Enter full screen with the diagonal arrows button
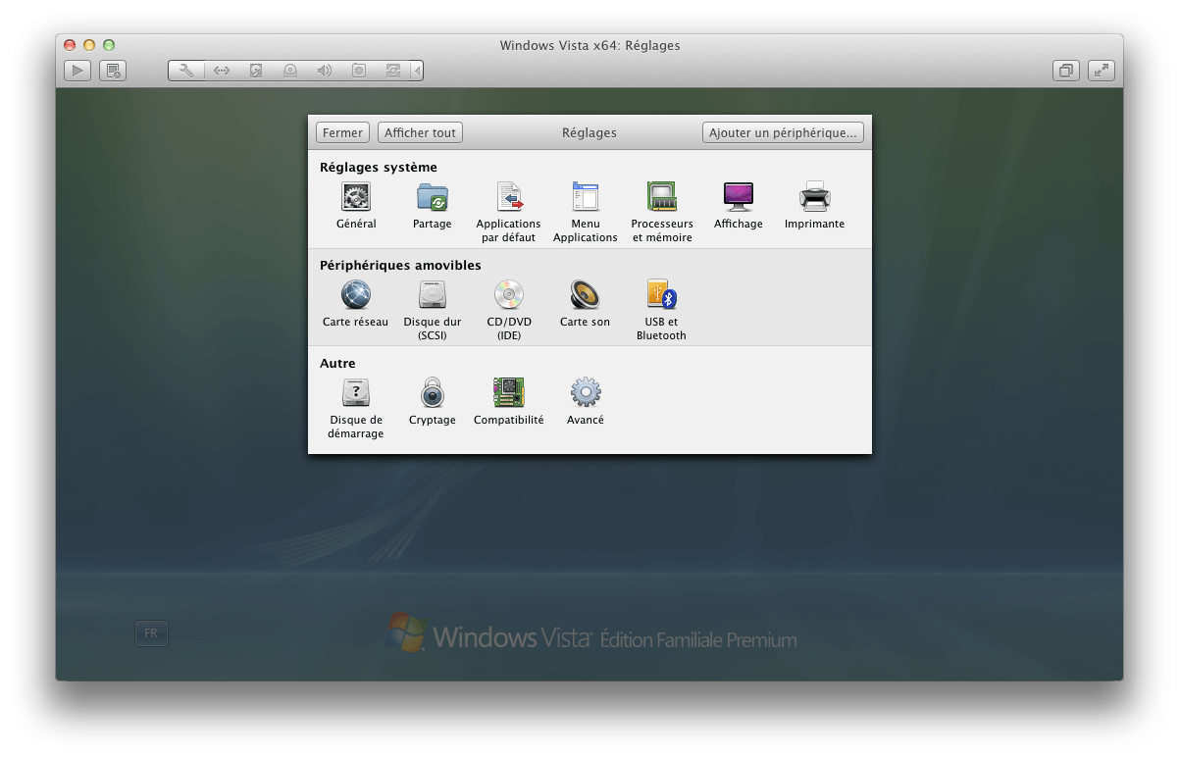This screenshot has width=1179, height=758. (1102, 71)
